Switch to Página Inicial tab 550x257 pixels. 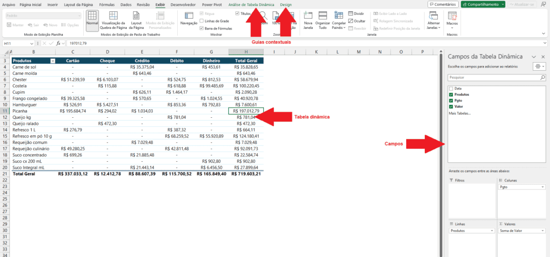[31, 4]
